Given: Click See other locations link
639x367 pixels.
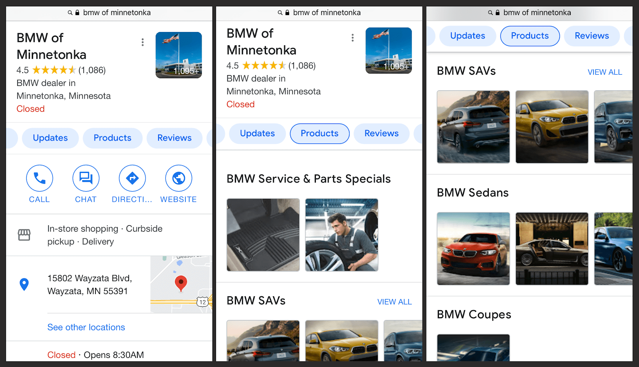Looking at the screenshot, I should (86, 327).
